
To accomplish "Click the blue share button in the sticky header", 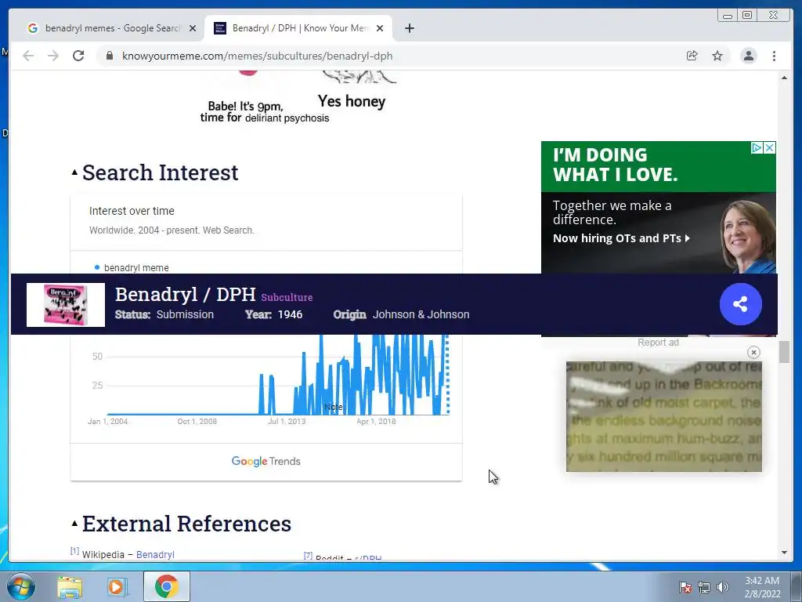I will [741, 304].
